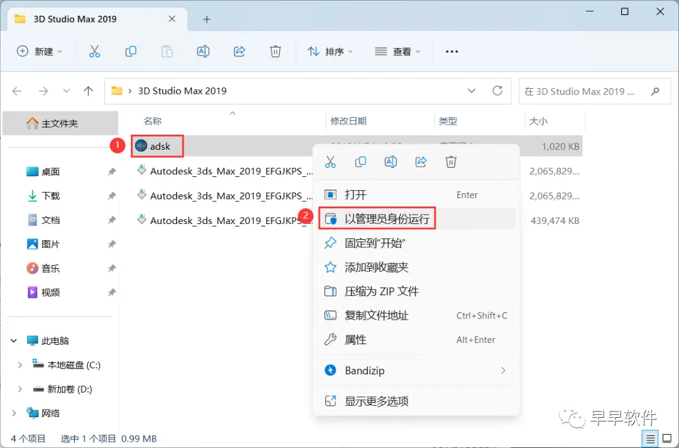Screen dimensions: 679x448
Task: Expand the 网络 tree node
Action: click(14, 413)
